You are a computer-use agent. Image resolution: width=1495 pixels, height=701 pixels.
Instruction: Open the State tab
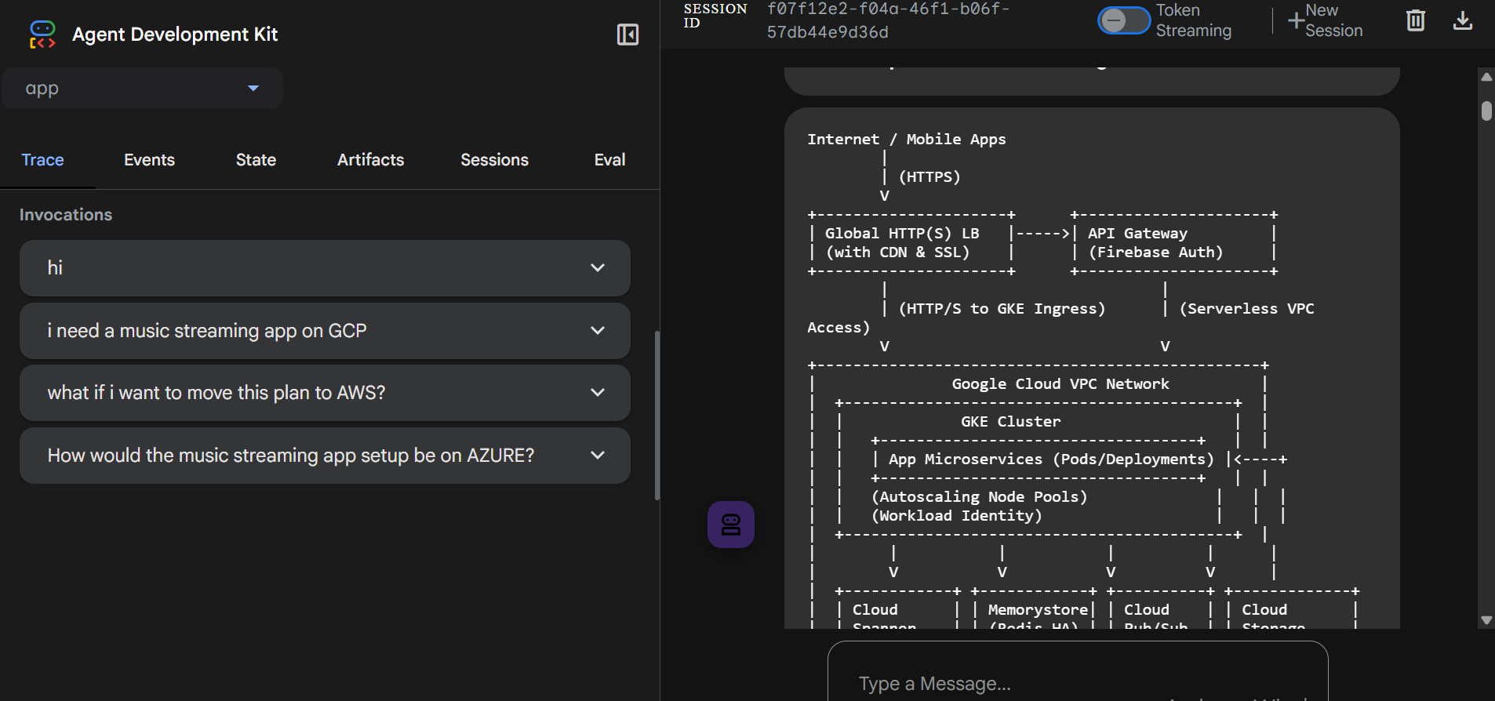[x=256, y=160]
